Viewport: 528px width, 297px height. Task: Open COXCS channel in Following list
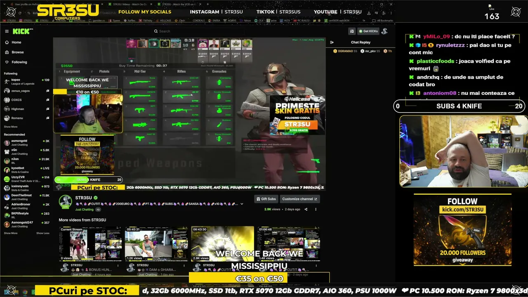tap(26, 100)
